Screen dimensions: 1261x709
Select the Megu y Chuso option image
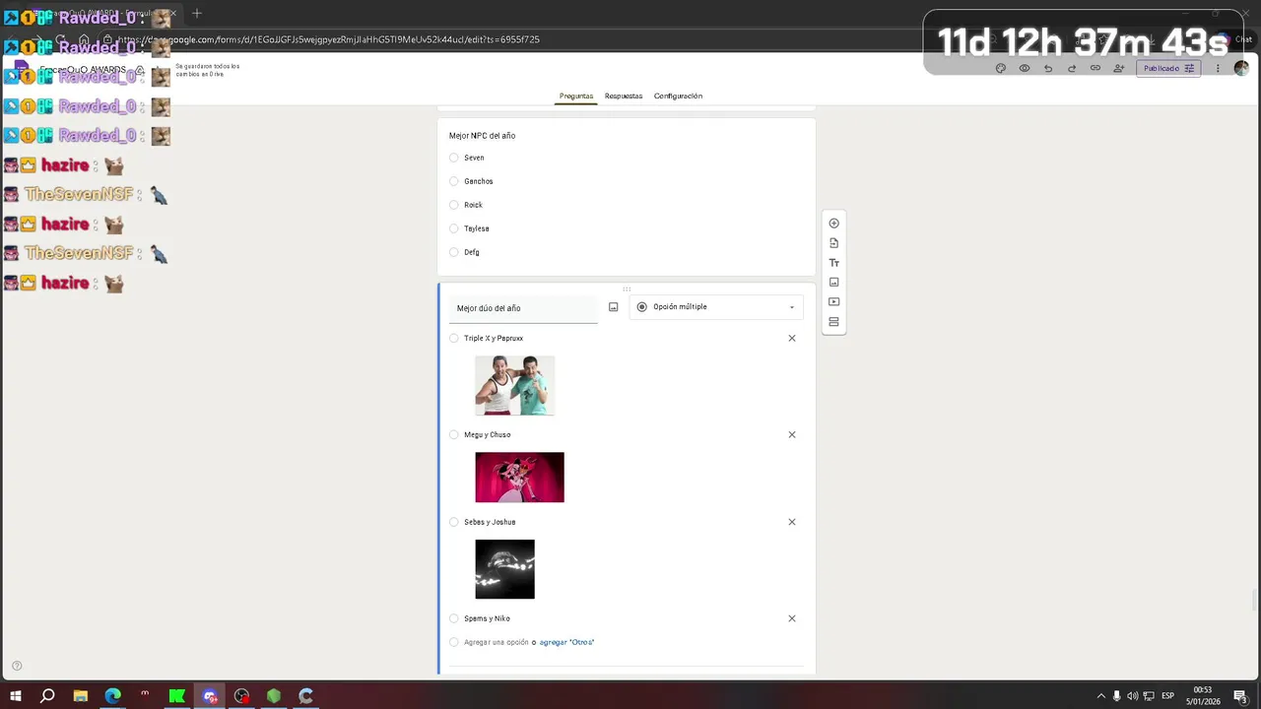(519, 478)
